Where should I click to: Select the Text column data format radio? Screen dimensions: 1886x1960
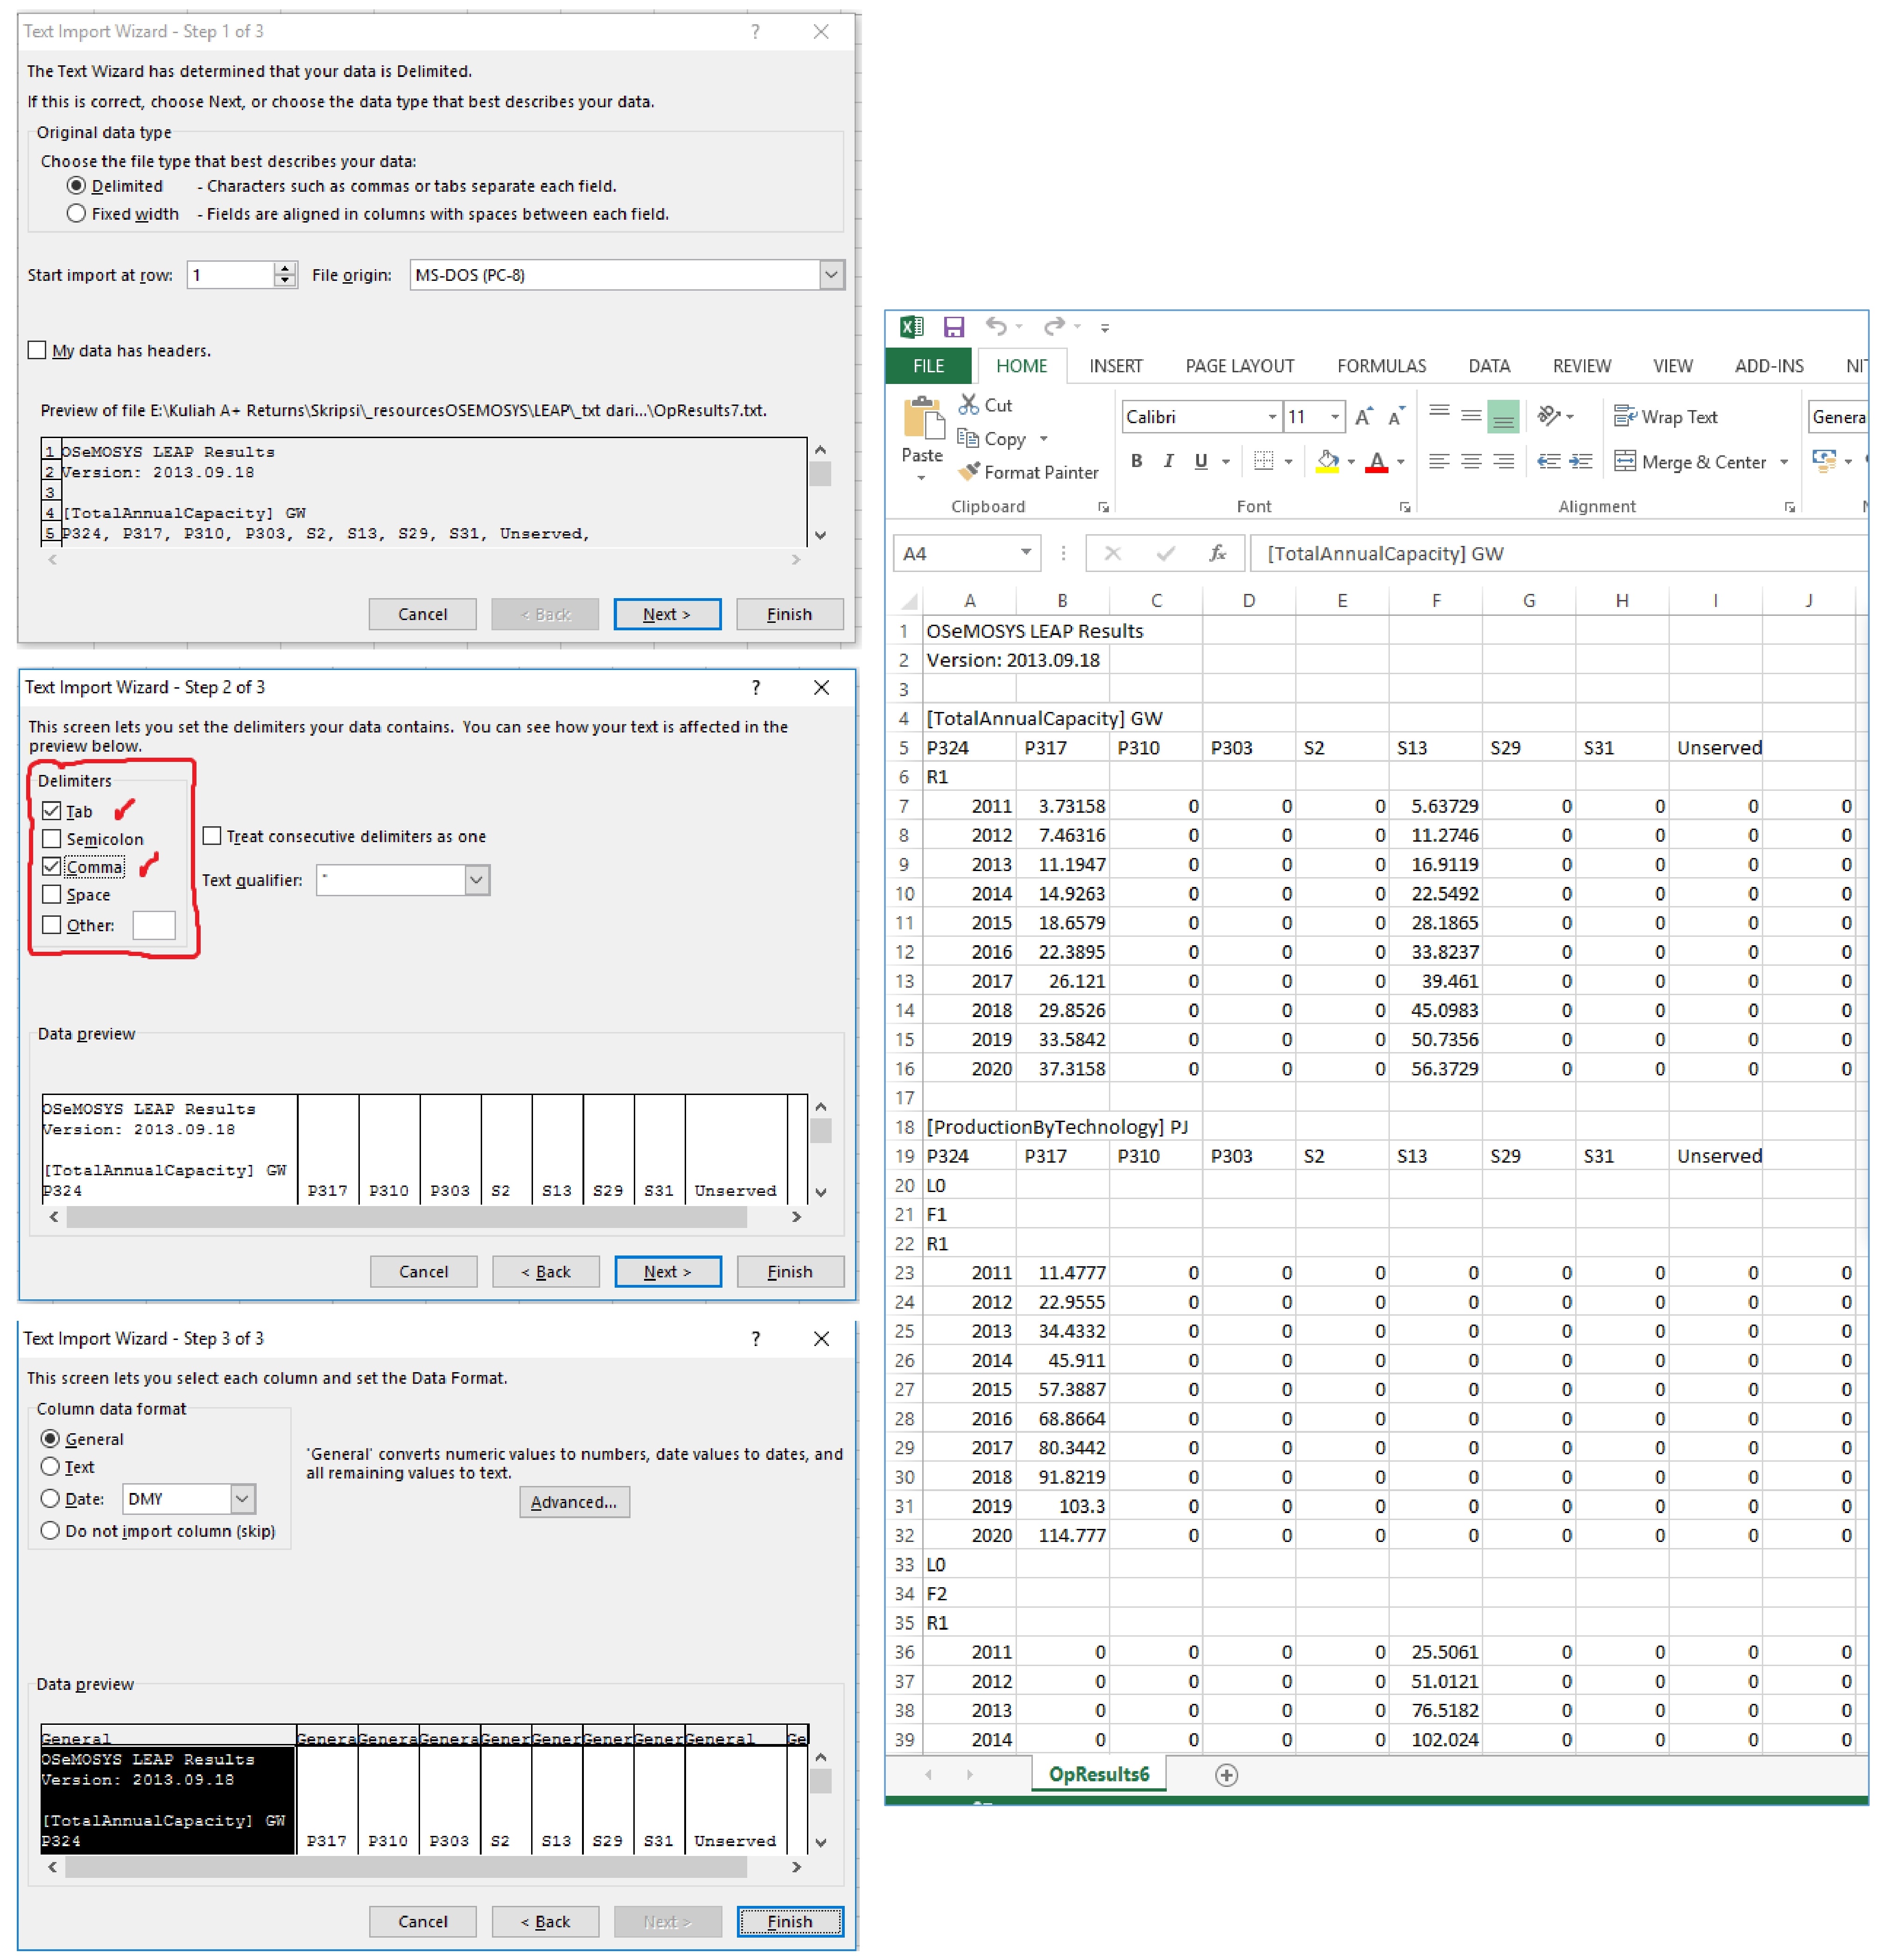[x=50, y=1466]
